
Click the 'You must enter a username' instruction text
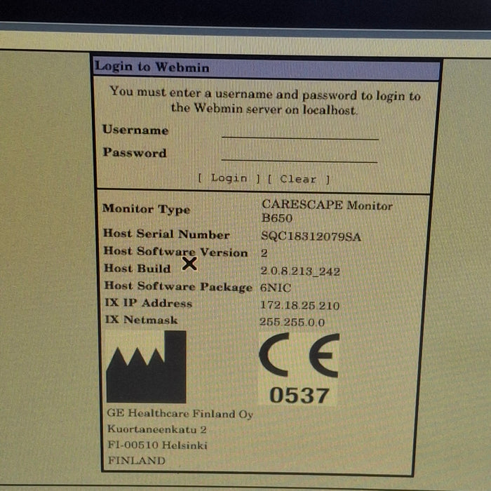coord(265,101)
